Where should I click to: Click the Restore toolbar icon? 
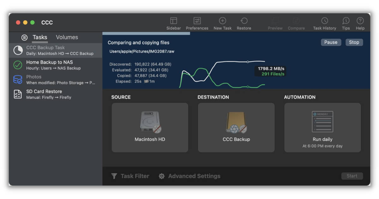(244, 23)
